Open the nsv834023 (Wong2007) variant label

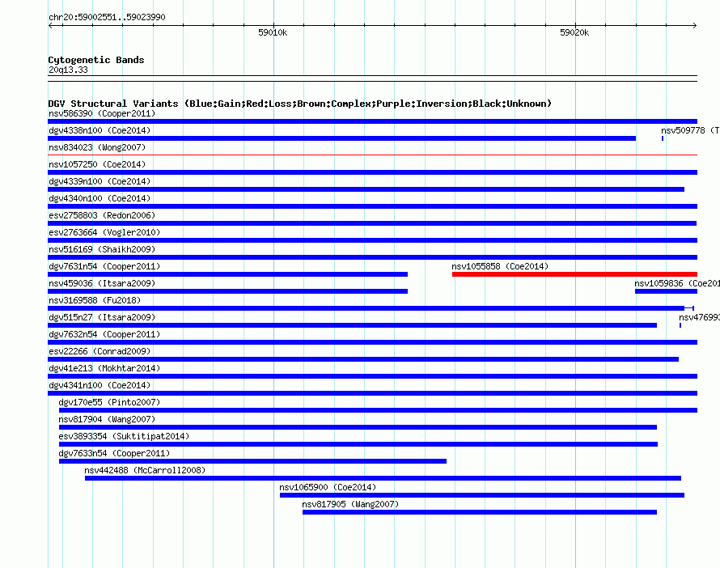(x=97, y=147)
